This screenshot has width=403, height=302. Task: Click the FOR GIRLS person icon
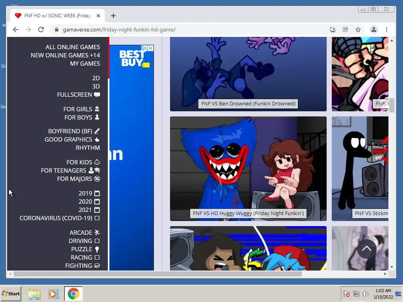[x=97, y=109]
